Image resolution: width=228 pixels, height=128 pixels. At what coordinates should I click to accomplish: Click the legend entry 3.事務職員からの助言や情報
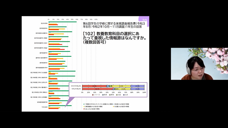pyautogui.click(x=93, y=107)
